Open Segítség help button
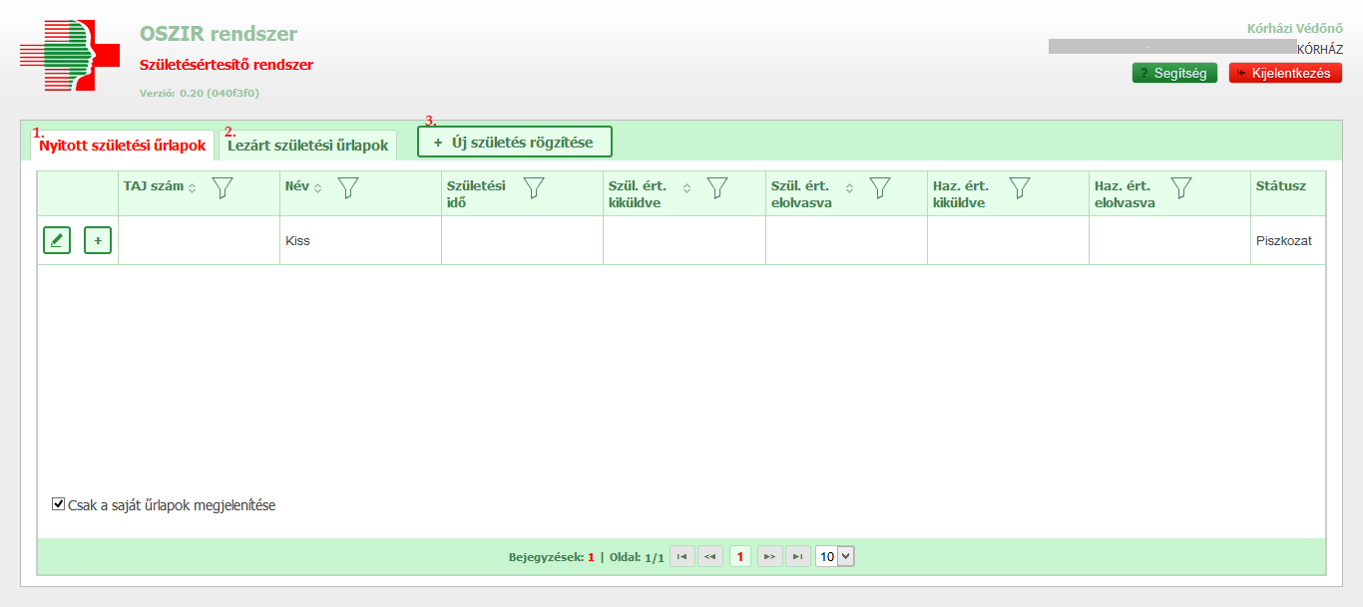Viewport: 1363px width, 607px height. [x=1174, y=73]
